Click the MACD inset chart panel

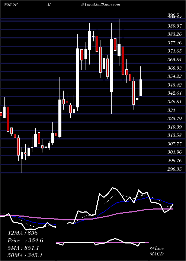[102, 242]
